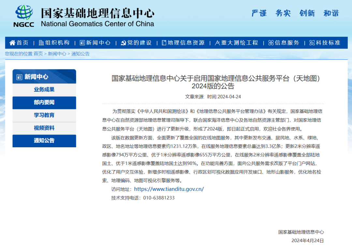Select 学习教育 in the sidebar
352x247 pixels.
pos(44,115)
